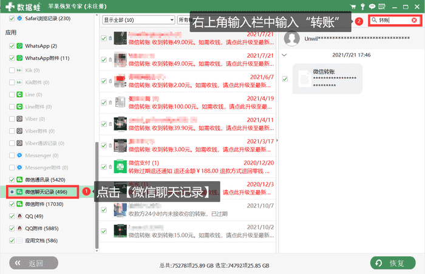Check the Kik (0) checkbox

[12, 70]
